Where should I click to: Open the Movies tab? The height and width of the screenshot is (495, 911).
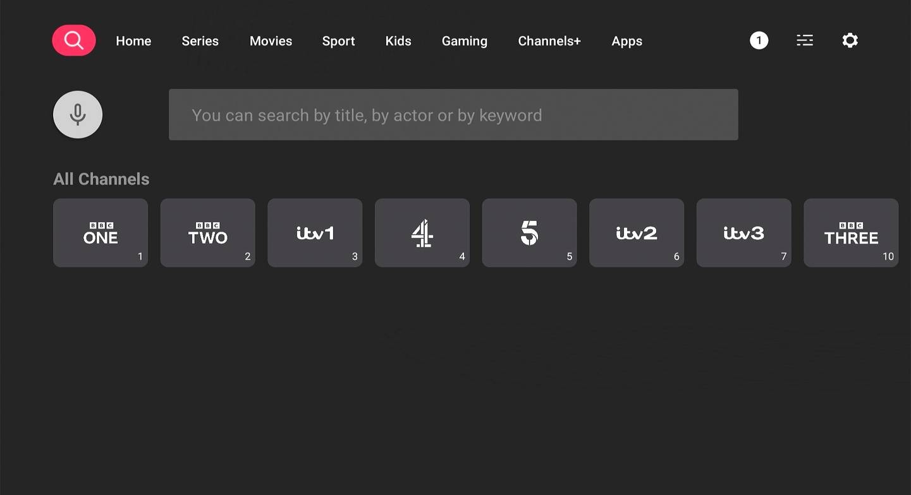[271, 41]
